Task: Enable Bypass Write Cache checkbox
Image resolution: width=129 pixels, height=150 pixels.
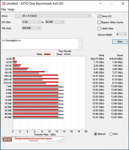Action: [99, 22]
